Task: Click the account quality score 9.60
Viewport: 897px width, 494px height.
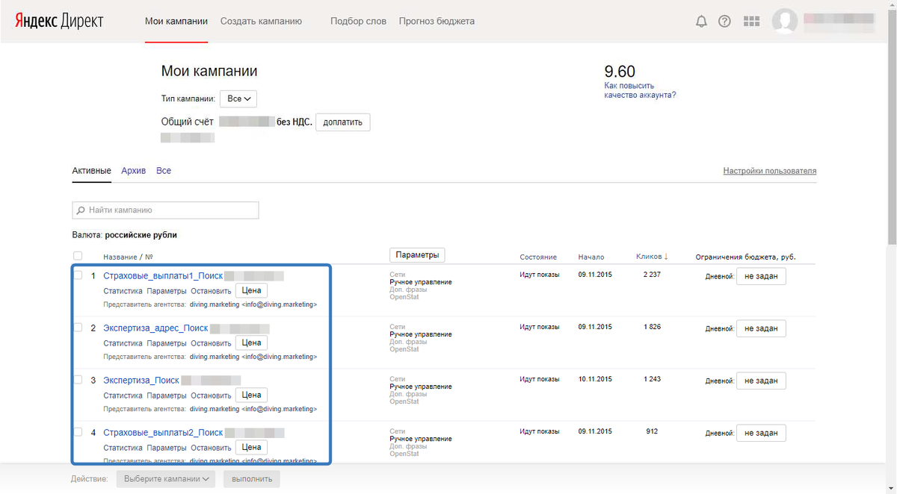Action: coord(620,72)
